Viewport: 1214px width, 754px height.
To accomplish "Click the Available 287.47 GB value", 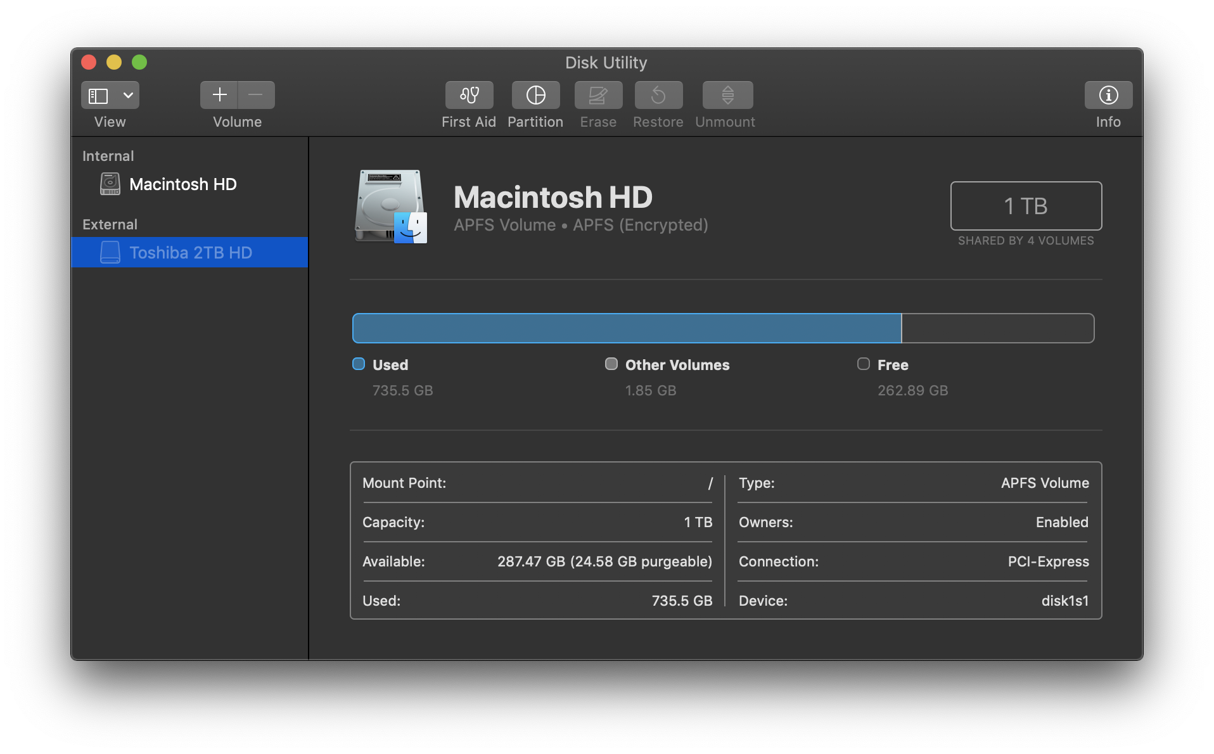I will pos(604,561).
